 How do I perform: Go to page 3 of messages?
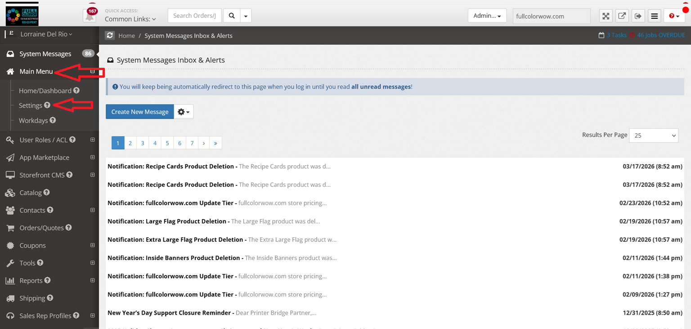point(143,143)
